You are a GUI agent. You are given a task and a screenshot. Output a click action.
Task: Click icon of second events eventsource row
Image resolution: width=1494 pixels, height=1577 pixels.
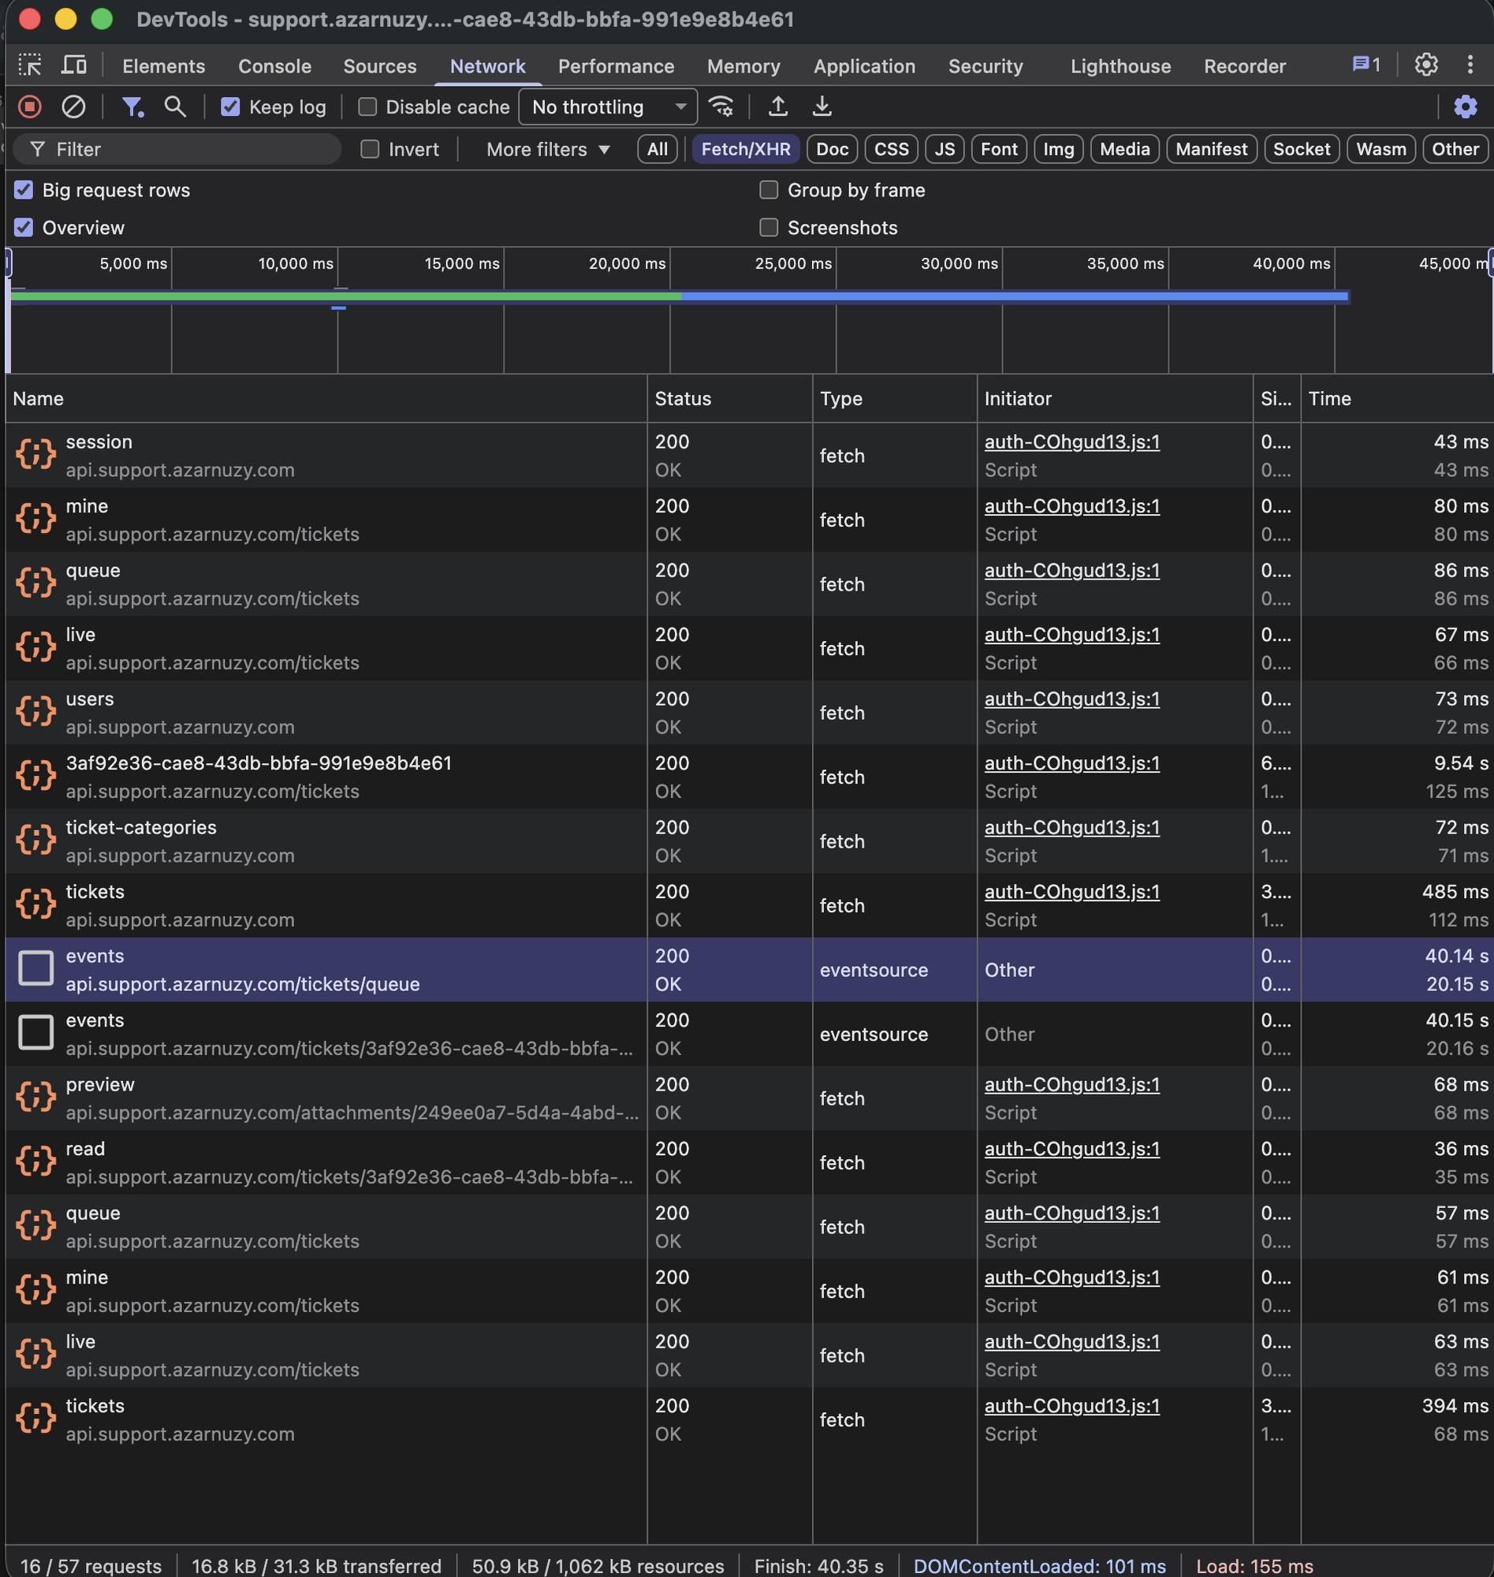point(35,1033)
